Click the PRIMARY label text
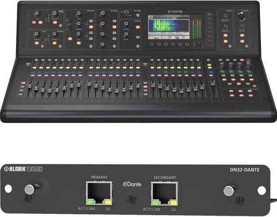 point(99,177)
